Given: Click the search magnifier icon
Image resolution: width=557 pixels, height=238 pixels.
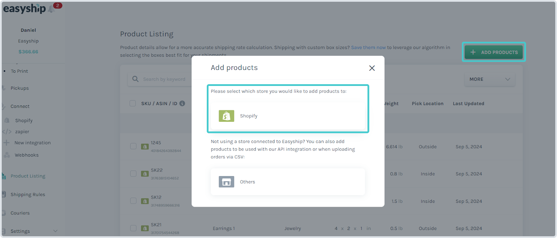Looking at the screenshot, I should pos(135,79).
